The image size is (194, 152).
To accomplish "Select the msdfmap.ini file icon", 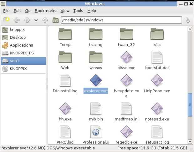I will (x=126, y=109).
